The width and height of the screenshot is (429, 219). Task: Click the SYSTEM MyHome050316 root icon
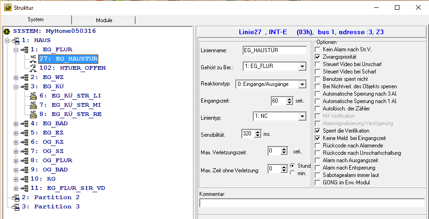7,31
